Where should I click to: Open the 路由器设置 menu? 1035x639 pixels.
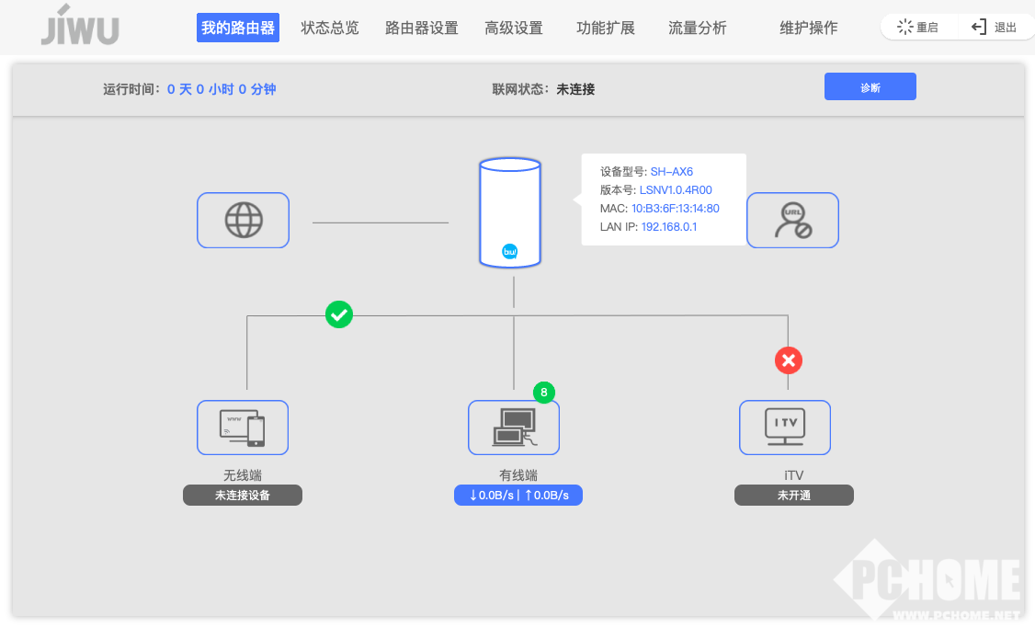(x=421, y=28)
